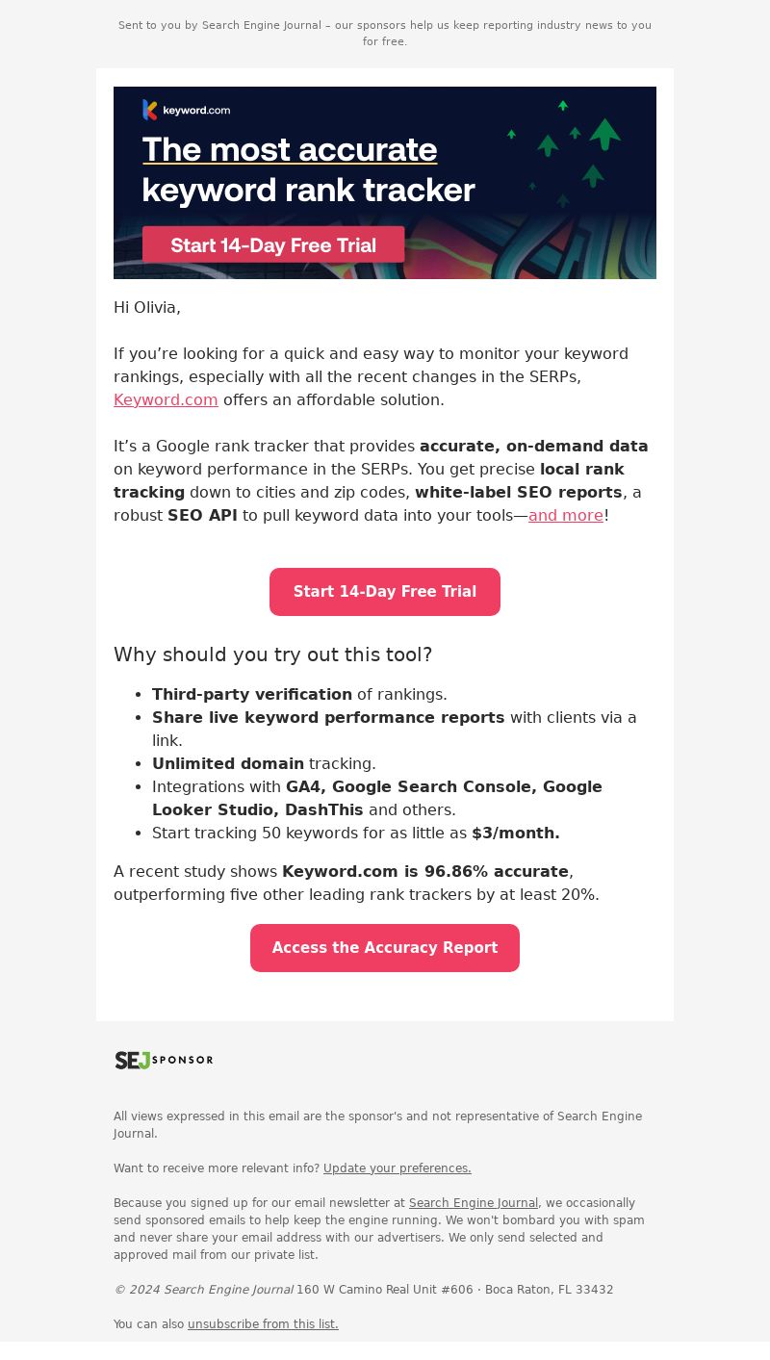The image size is (770, 1360).
Task: Click the banner's Start 14-Day Free Trial button
Action: pyautogui.click(x=273, y=245)
